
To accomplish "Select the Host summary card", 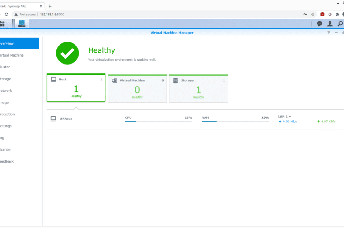I will [76, 88].
